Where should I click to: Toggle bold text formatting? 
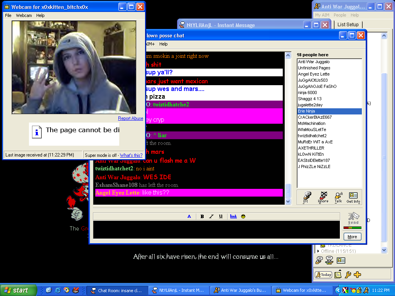pos(202,216)
